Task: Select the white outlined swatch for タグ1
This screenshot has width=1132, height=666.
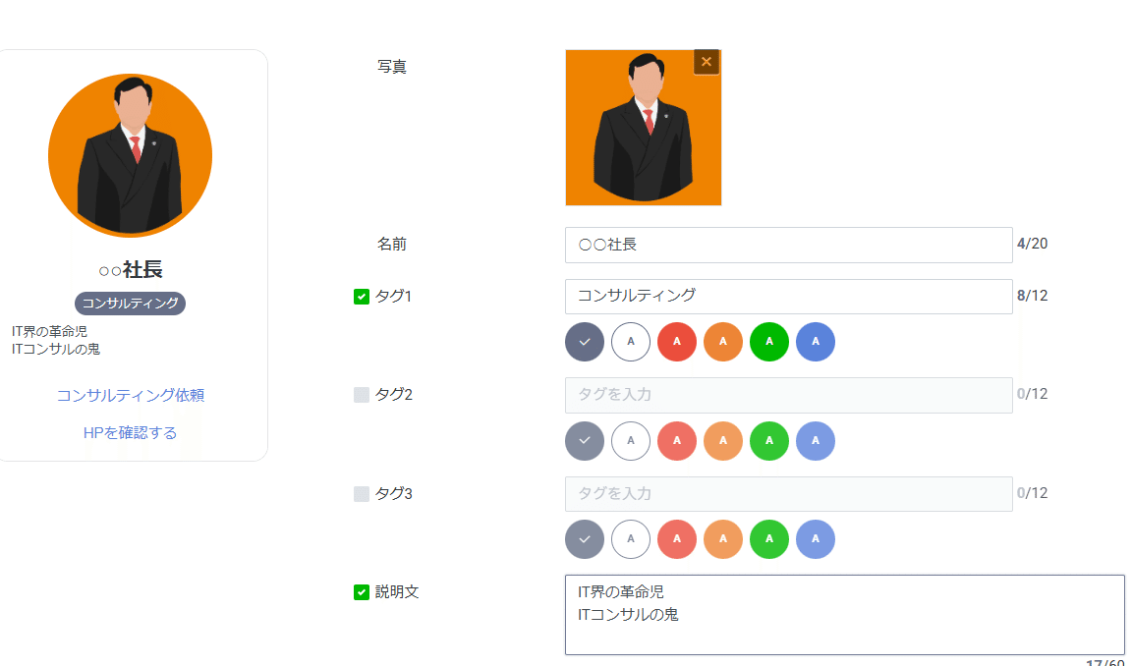Action: click(631, 342)
